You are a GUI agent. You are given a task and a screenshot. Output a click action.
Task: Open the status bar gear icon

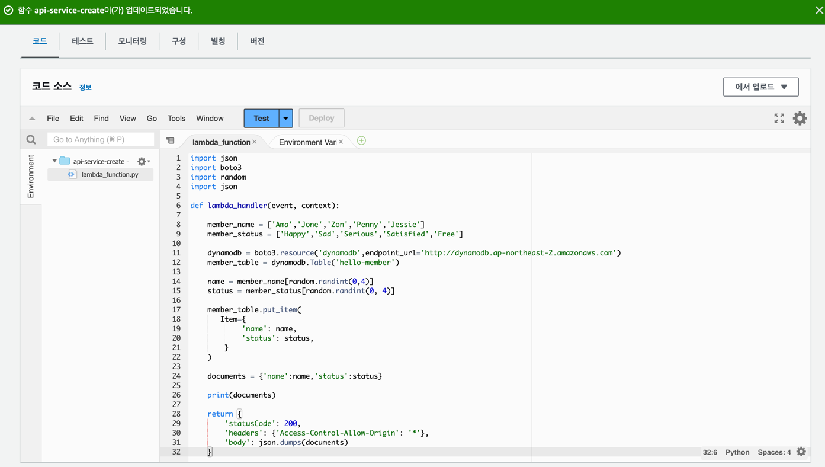(x=801, y=452)
